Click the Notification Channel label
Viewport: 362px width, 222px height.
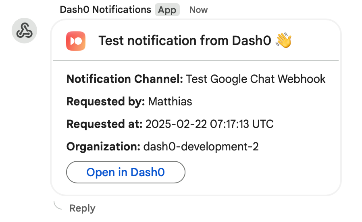coord(125,79)
